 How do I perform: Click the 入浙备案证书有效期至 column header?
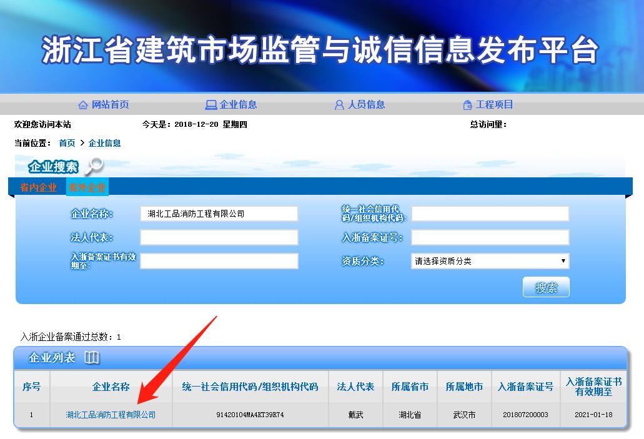[593, 387]
